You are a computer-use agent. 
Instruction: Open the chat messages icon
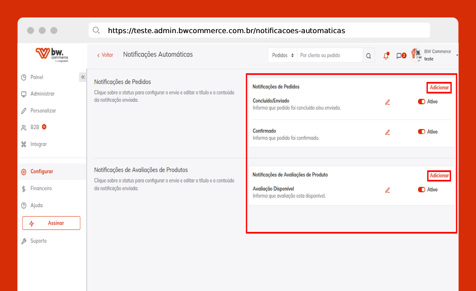point(399,56)
